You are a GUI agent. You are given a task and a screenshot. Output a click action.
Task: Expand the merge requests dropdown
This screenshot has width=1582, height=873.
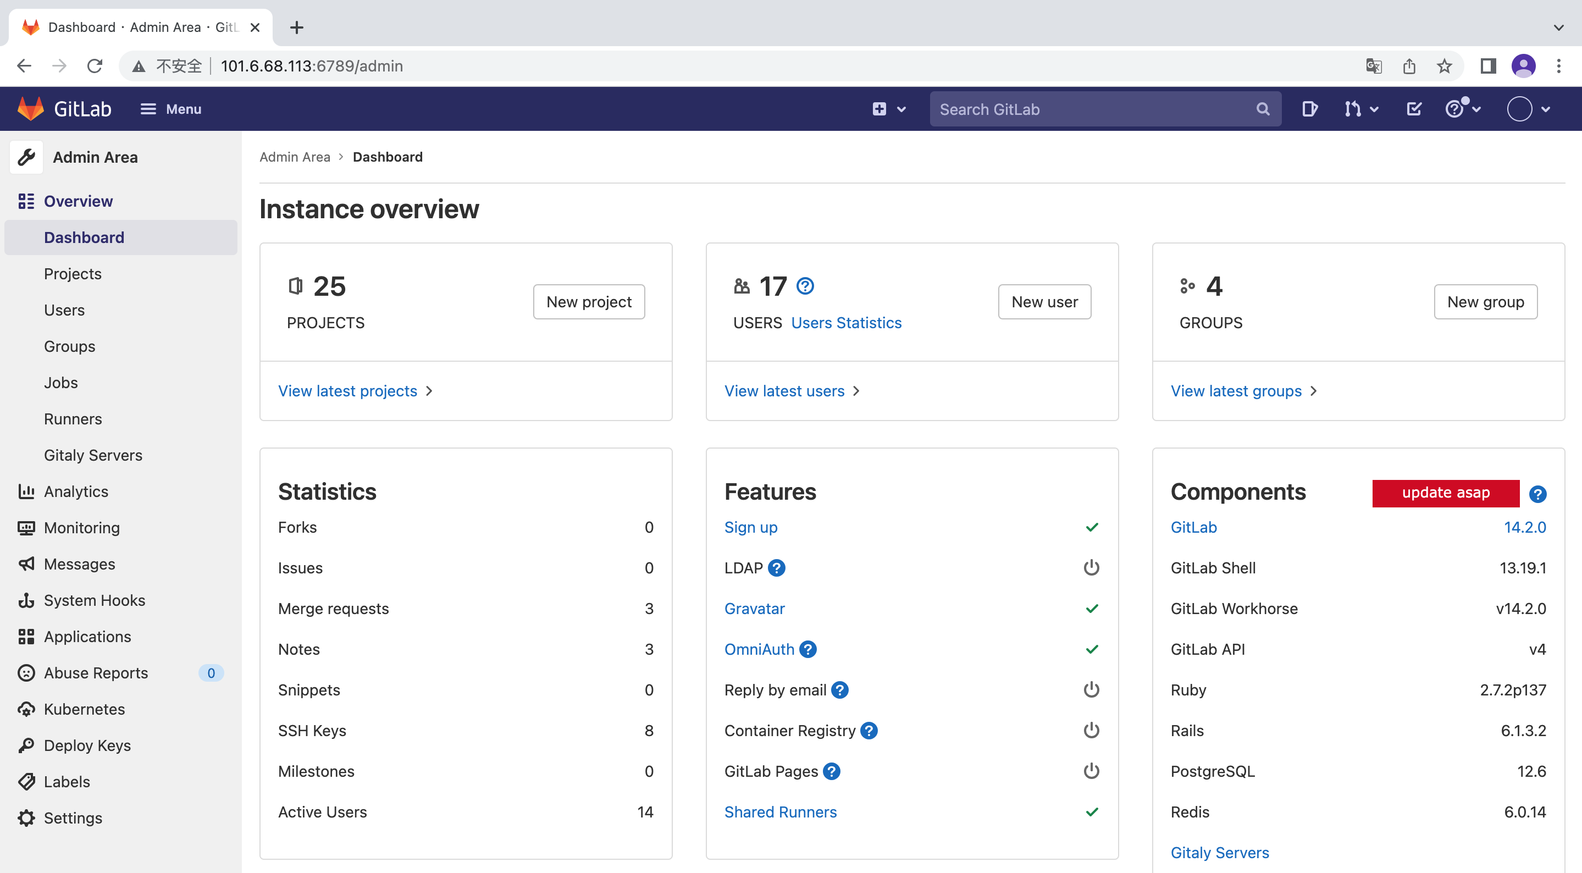pos(1361,109)
